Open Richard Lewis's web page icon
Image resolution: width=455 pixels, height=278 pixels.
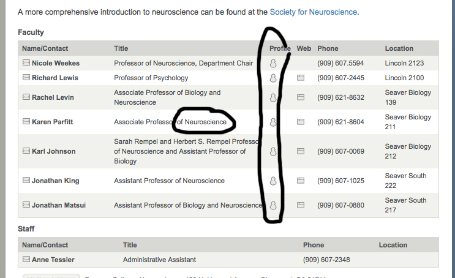pos(301,78)
